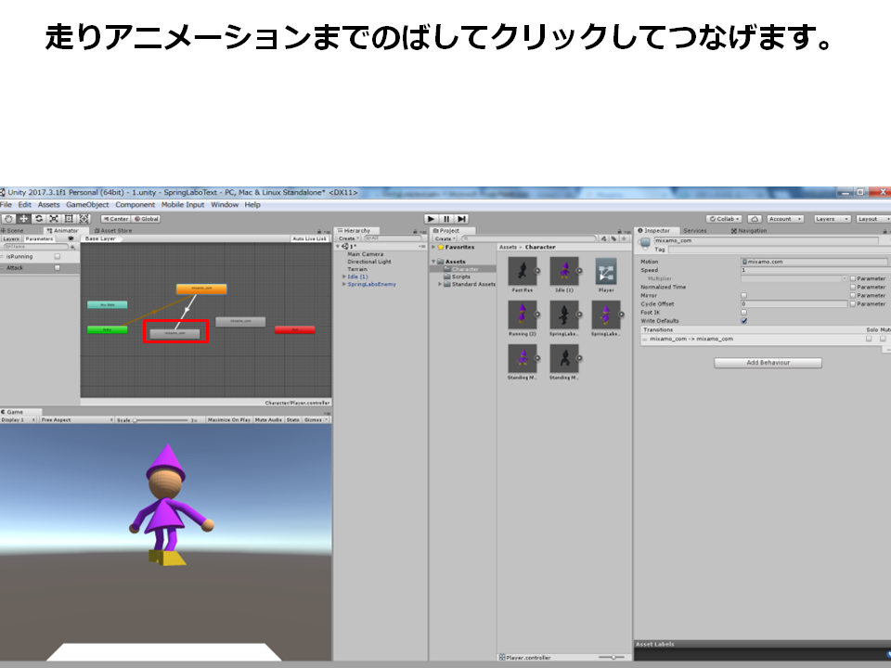Toggle Solo for the mixamo_com transition
891x668 pixels.
(x=869, y=339)
